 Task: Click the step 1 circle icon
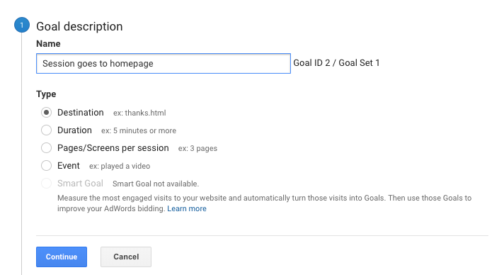[22, 25]
